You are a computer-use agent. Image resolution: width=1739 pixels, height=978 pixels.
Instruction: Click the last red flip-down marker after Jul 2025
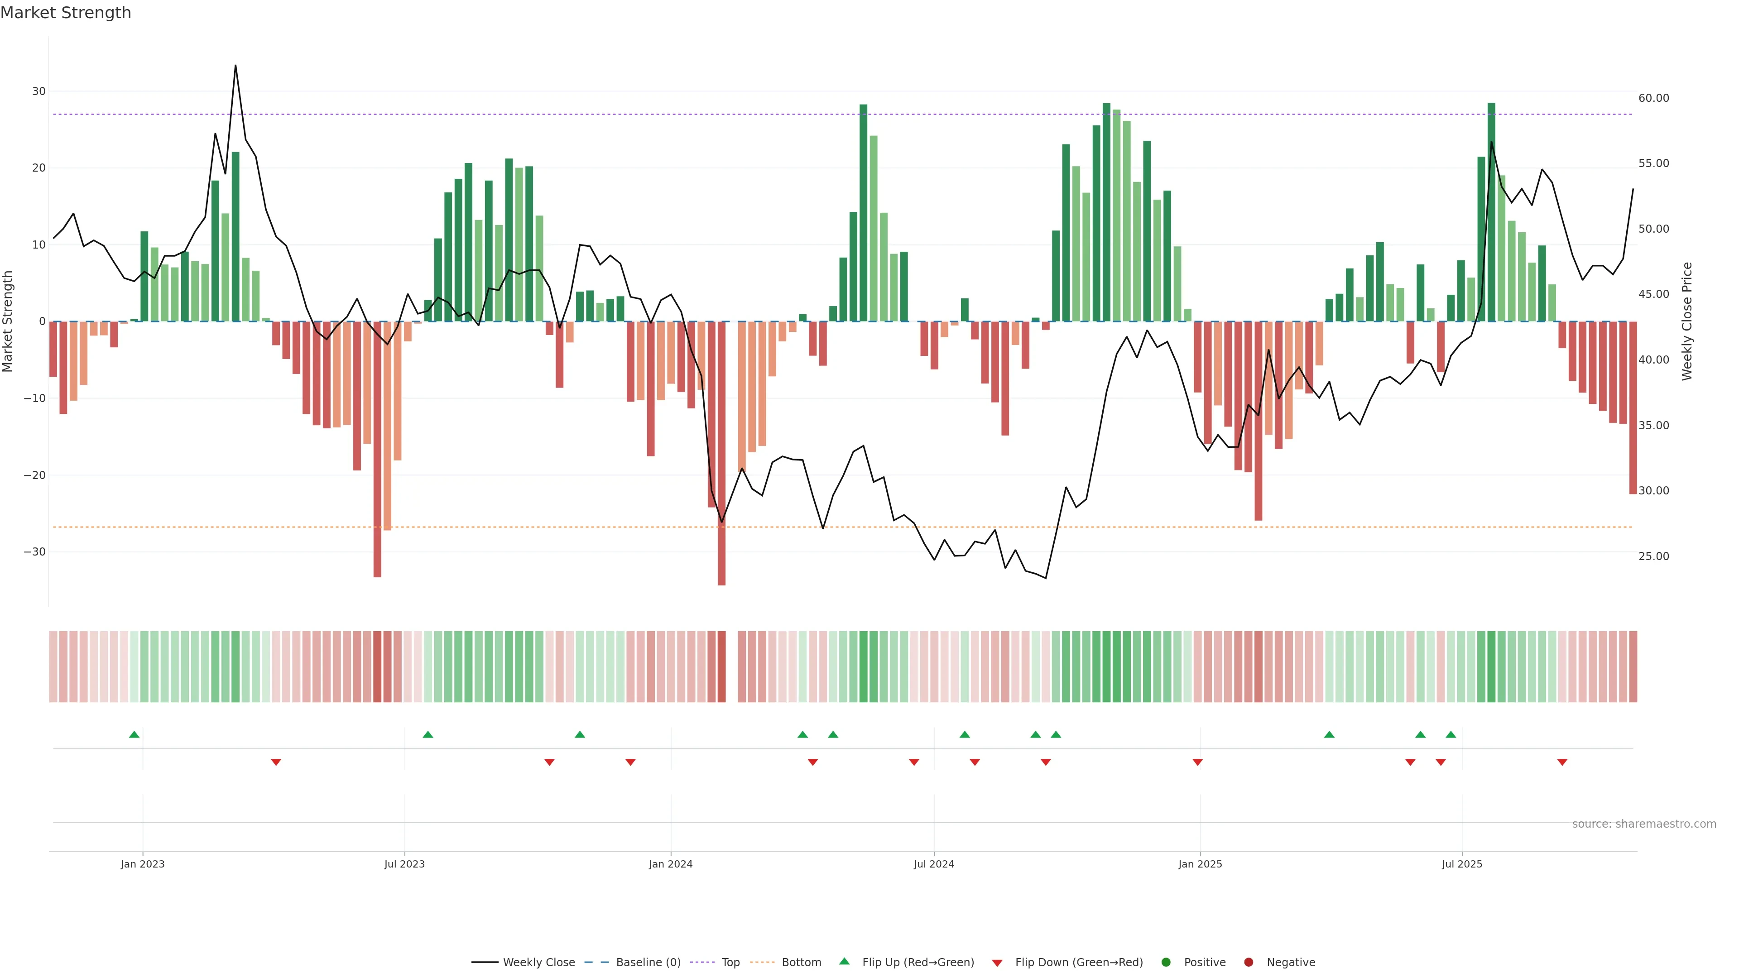[x=1562, y=762]
